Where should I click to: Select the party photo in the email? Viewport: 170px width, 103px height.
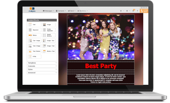pos(101,37)
